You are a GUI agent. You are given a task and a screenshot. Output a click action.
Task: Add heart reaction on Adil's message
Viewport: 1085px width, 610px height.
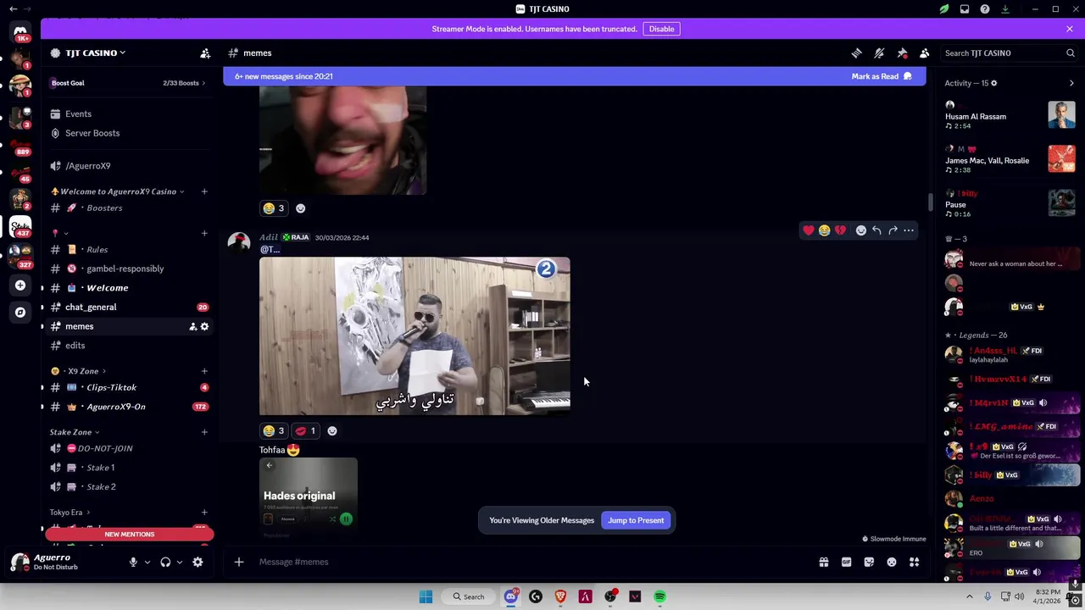pyautogui.click(x=809, y=230)
